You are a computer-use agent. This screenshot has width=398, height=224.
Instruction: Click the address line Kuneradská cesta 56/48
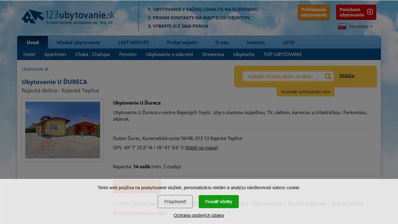click(178, 138)
